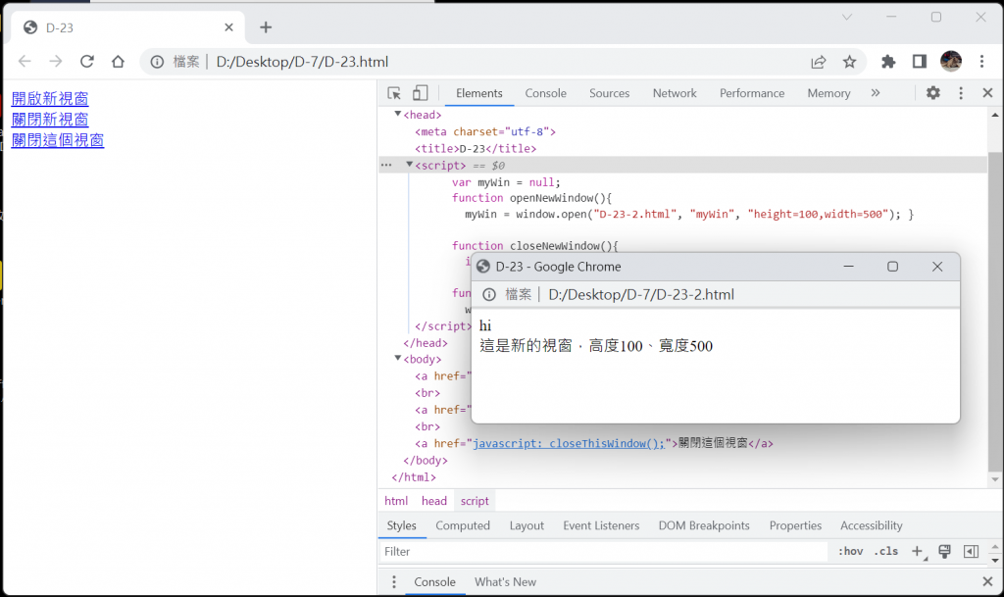
Task: Open the tab search chevron in title bar
Action: tap(847, 18)
